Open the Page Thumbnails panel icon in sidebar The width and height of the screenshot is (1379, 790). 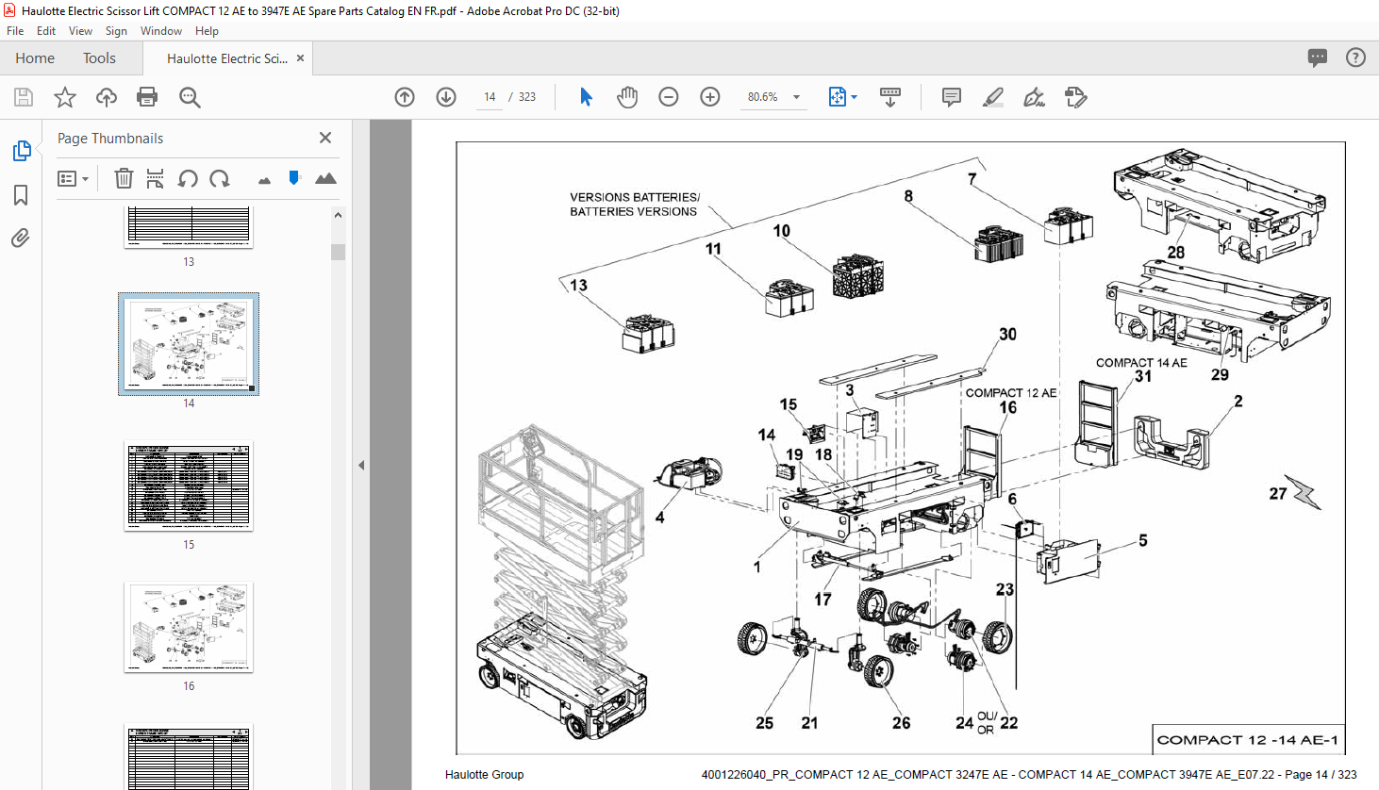point(21,151)
